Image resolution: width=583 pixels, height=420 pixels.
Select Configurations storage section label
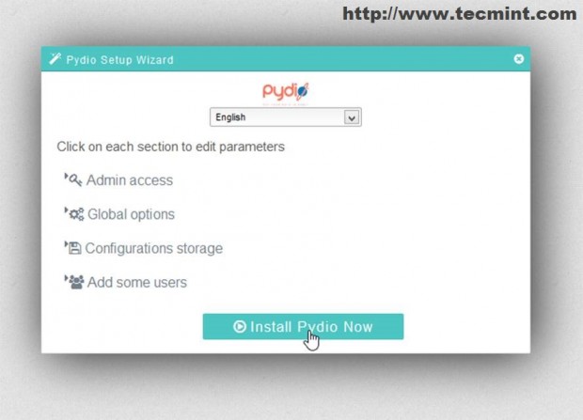click(154, 248)
